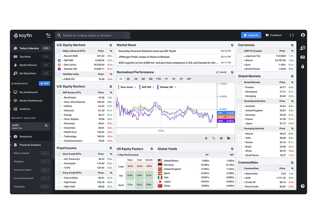The image size is (317, 224).
Task: Select the line drawing tool below chart
Action: [x=214, y=138]
